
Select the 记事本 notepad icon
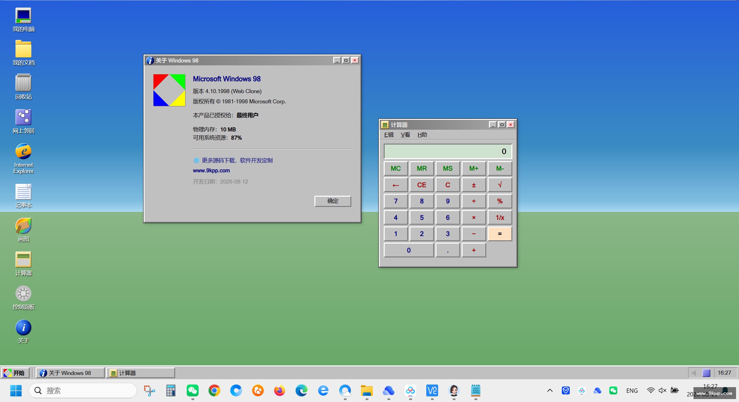click(x=23, y=196)
